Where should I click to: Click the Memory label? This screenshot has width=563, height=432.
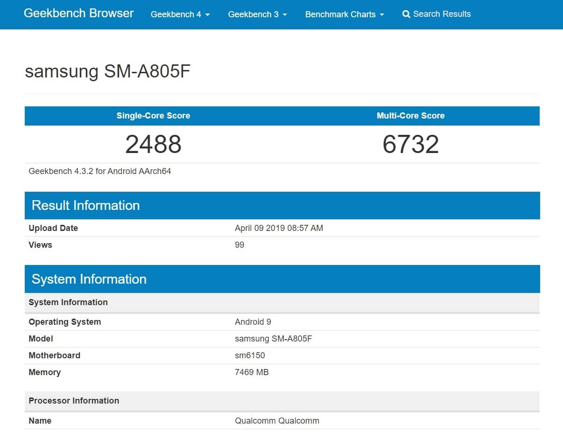pyautogui.click(x=44, y=372)
